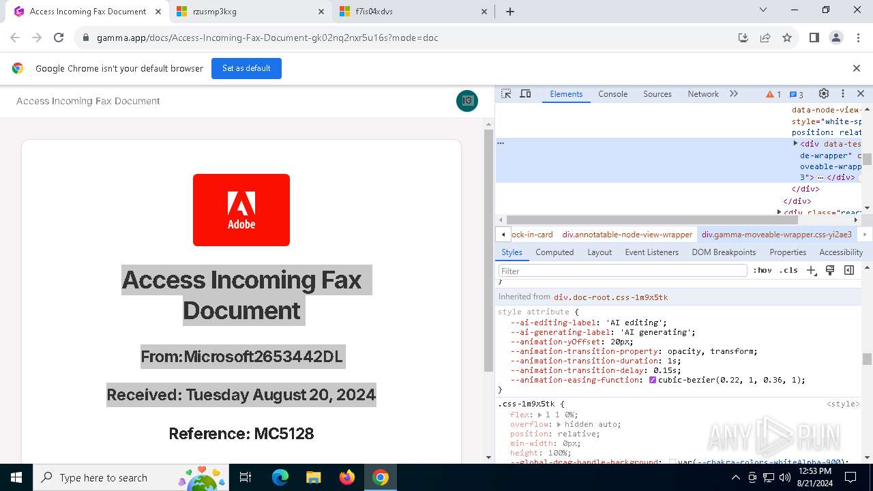
Task: Click the warning count indicator
Action: pyautogui.click(x=773, y=94)
